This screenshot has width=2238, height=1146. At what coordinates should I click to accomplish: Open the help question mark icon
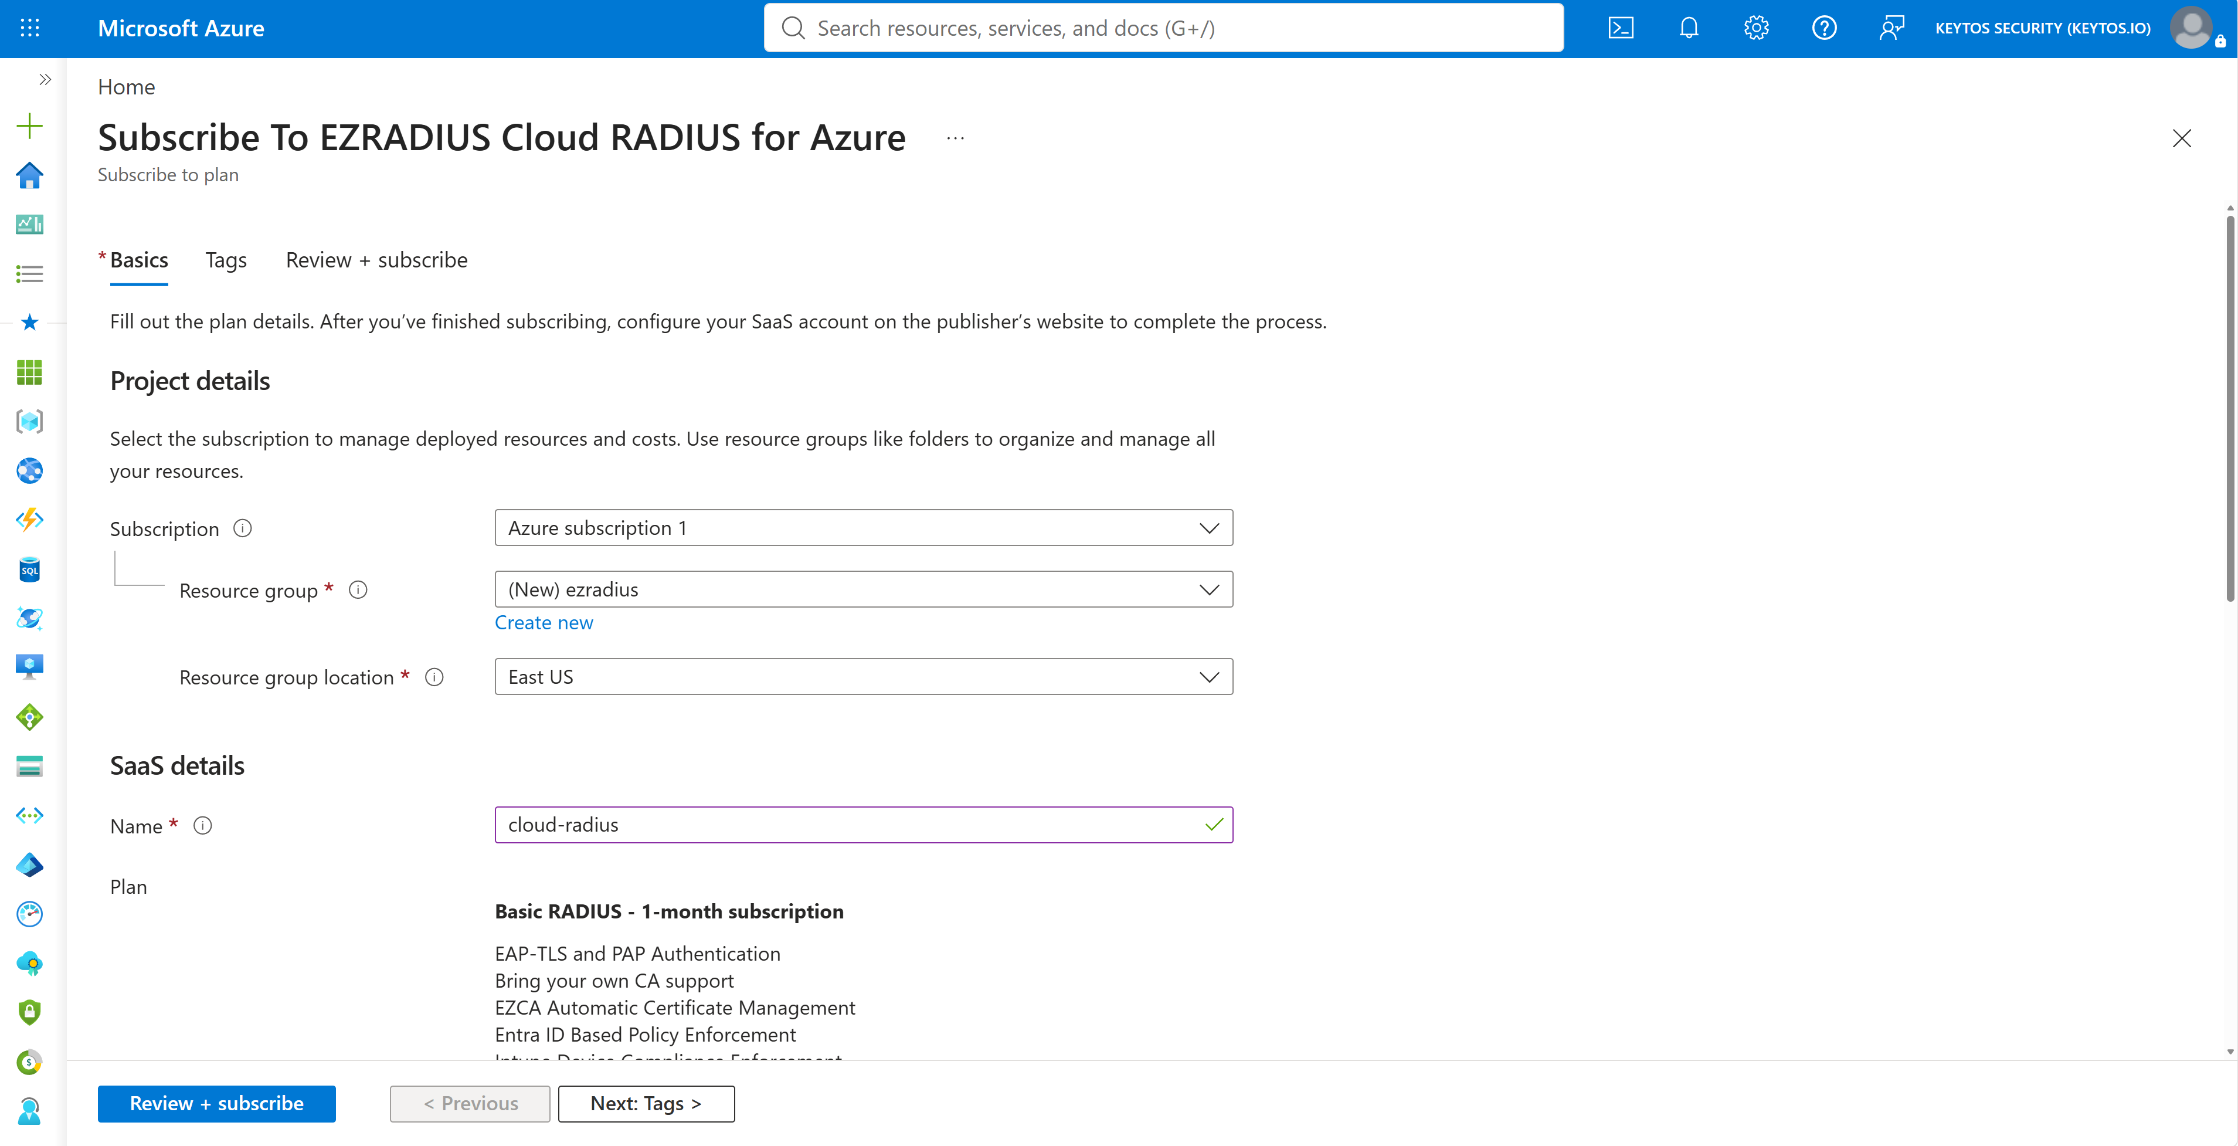(1825, 28)
